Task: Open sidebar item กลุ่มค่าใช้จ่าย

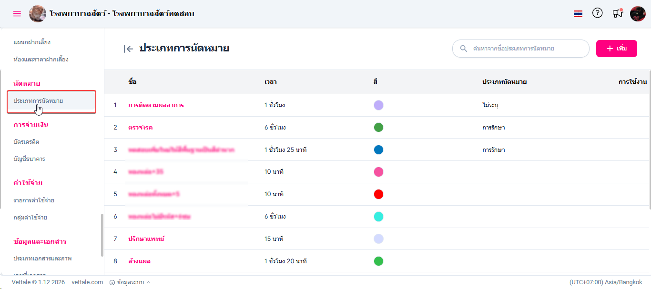Action: 31,218
